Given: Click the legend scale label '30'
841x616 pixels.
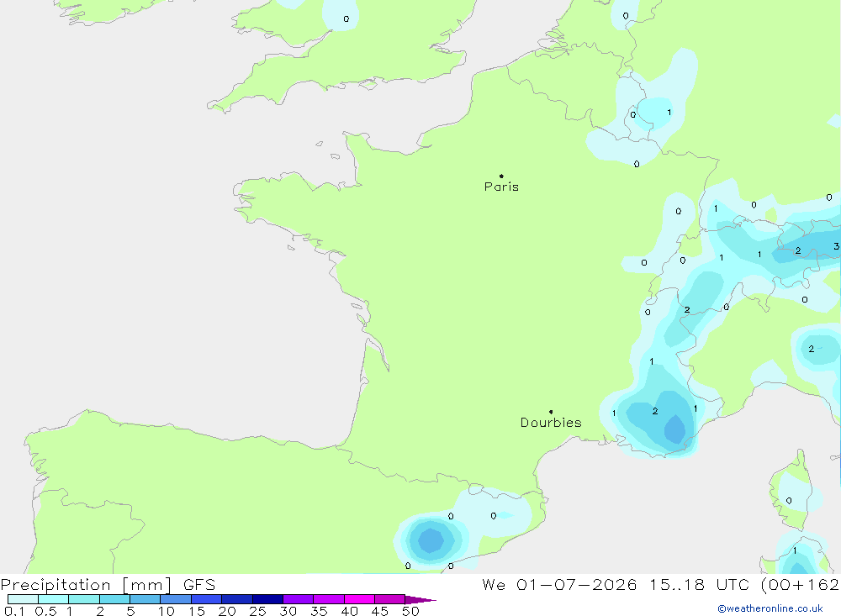Looking at the screenshot, I should pos(288,611).
